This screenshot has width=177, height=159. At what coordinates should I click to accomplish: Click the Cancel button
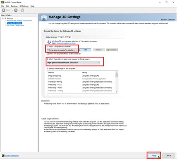click(x=168, y=156)
